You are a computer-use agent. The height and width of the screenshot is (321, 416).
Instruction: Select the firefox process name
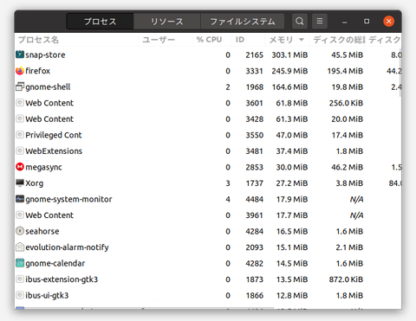pyautogui.click(x=38, y=71)
